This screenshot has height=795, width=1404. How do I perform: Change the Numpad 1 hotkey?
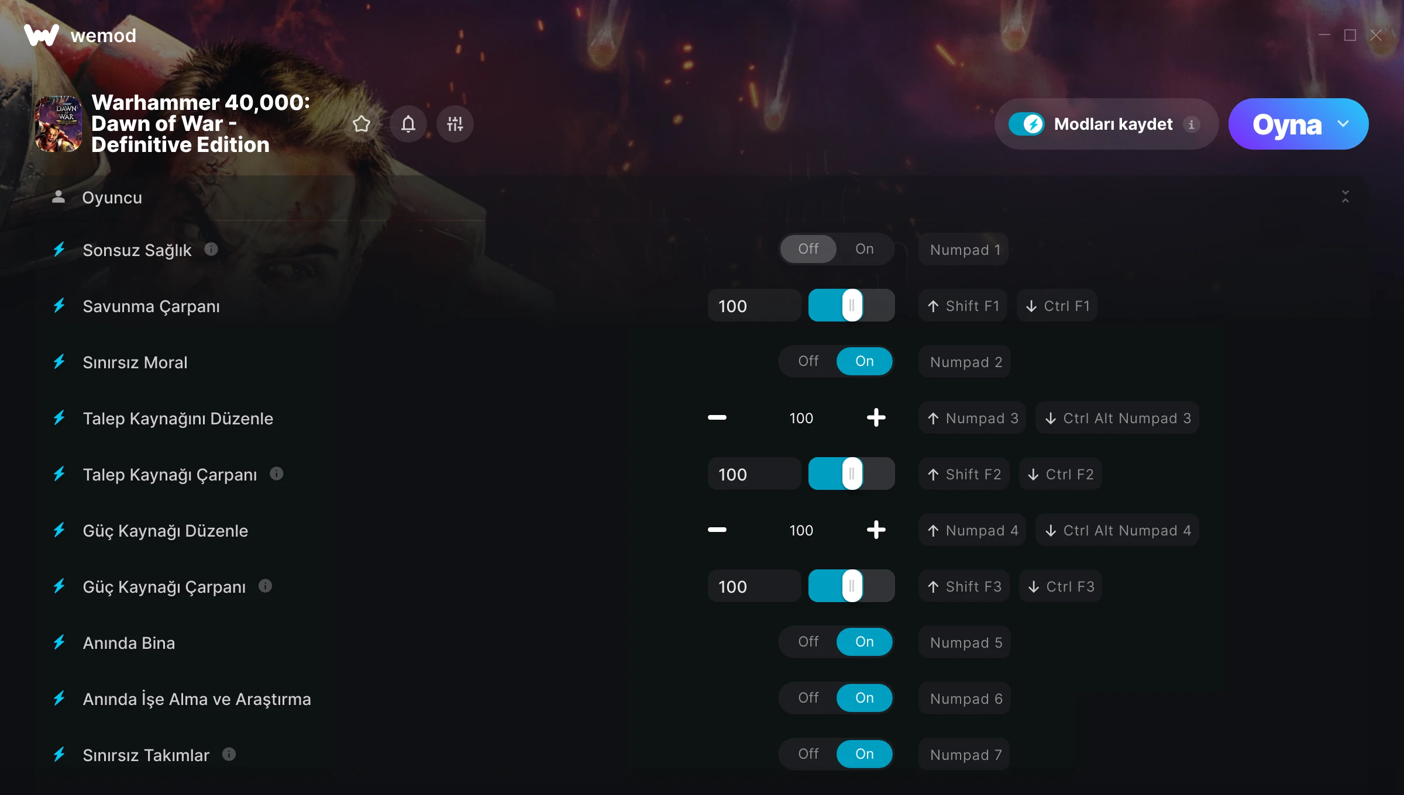tap(964, 250)
